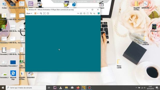Open Task View from the taskbar
This screenshot has width=160, height=90.
point(49,88)
